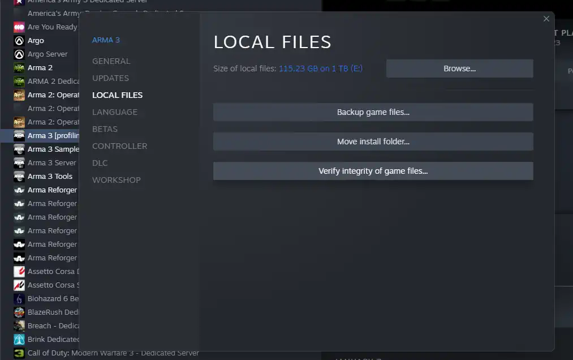Click the Call of Duty: Modern Warfare 3 icon
Viewport: 573px width, 360px height.
point(19,353)
